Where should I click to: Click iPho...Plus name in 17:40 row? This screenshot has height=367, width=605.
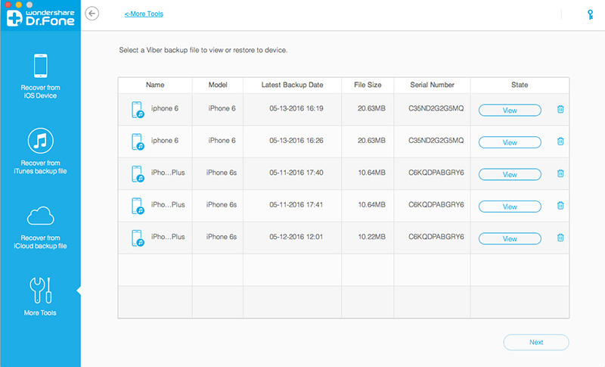click(x=168, y=173)
